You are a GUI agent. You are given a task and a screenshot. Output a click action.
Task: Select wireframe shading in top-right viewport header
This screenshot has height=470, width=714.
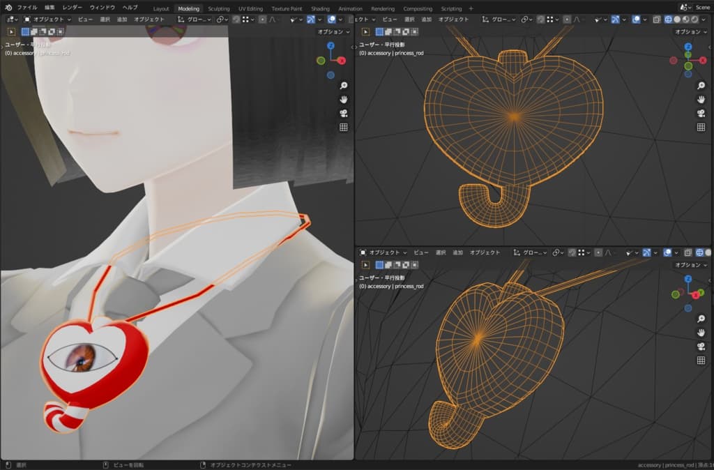pyautogui.click(x=667, y=20)
